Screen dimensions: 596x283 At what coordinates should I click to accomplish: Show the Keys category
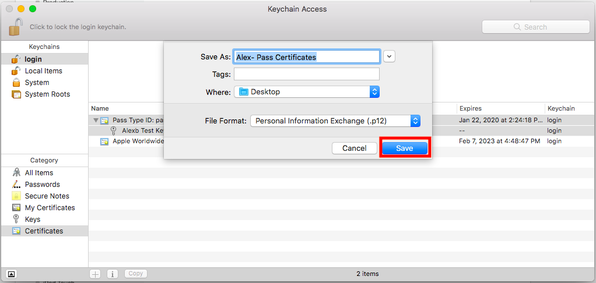(45, 220)
